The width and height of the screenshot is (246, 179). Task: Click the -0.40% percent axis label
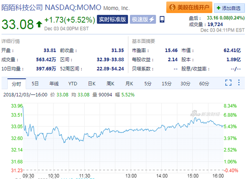click(x=231, y=170)
